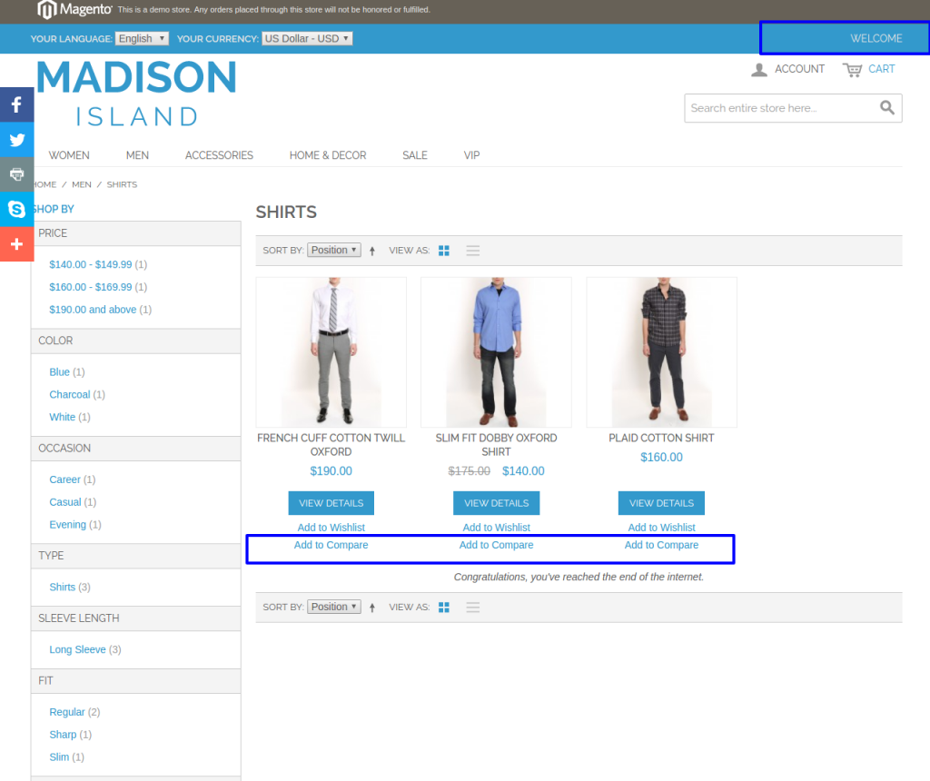Open the Cart link in header
Image resolution: width=930 pixels, height=781 pixels.
pos(881,69)
